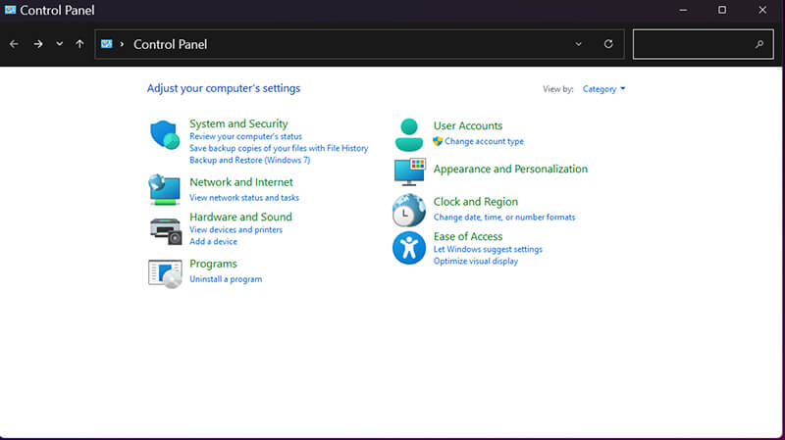Go up one level with up arrow
785x440 pixels.
tap(79, 44)
